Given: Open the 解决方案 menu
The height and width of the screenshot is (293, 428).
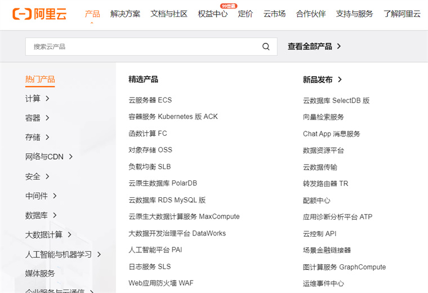Looking at the screenshot, I should (126, 14).
